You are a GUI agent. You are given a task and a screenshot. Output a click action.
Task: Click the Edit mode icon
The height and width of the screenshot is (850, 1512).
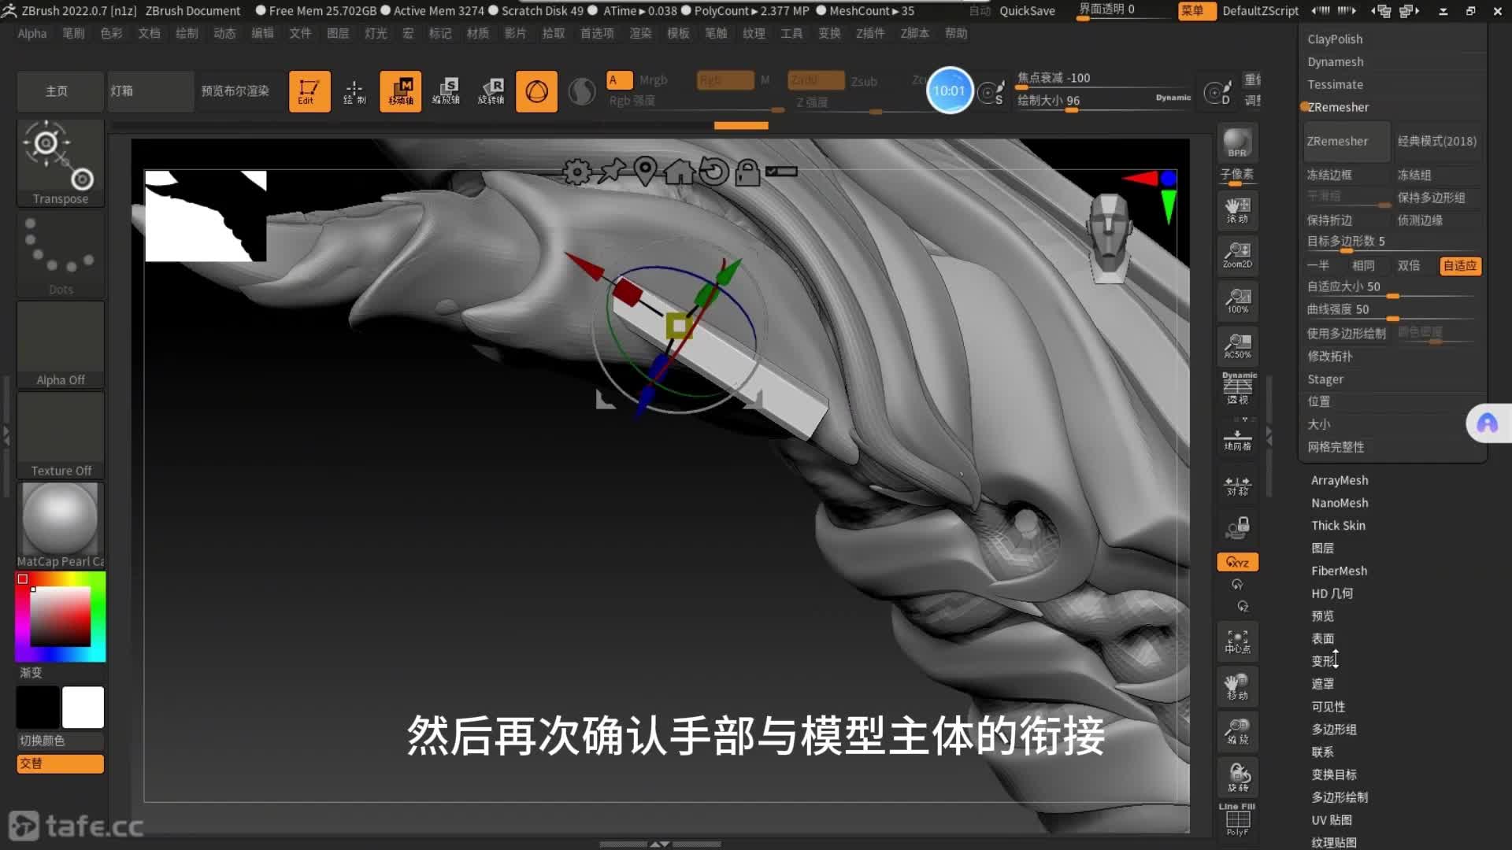[309, 91]
